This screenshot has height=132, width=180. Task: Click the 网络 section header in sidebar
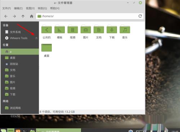click(x=5, y=101)
